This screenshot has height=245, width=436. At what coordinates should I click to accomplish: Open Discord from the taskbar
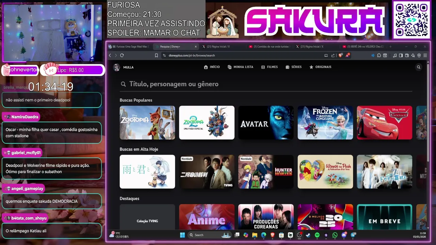[344, 235]
